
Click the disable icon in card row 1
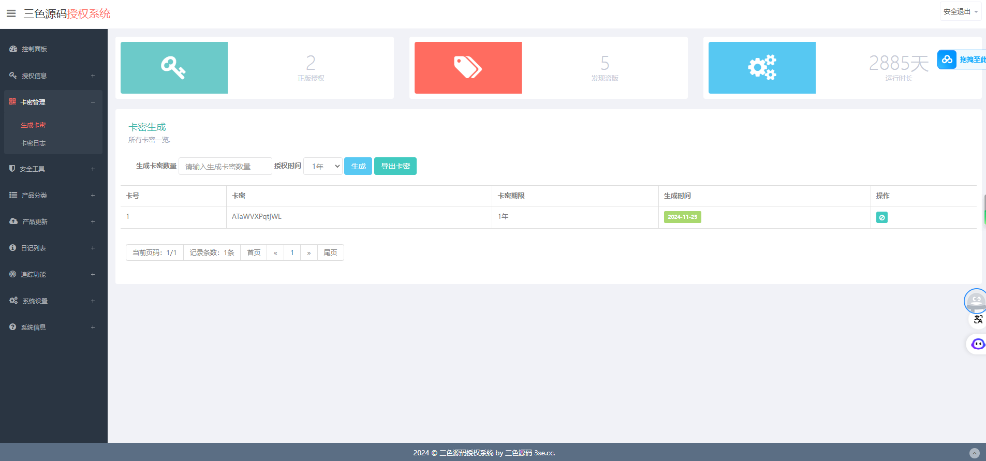point(881,217)
